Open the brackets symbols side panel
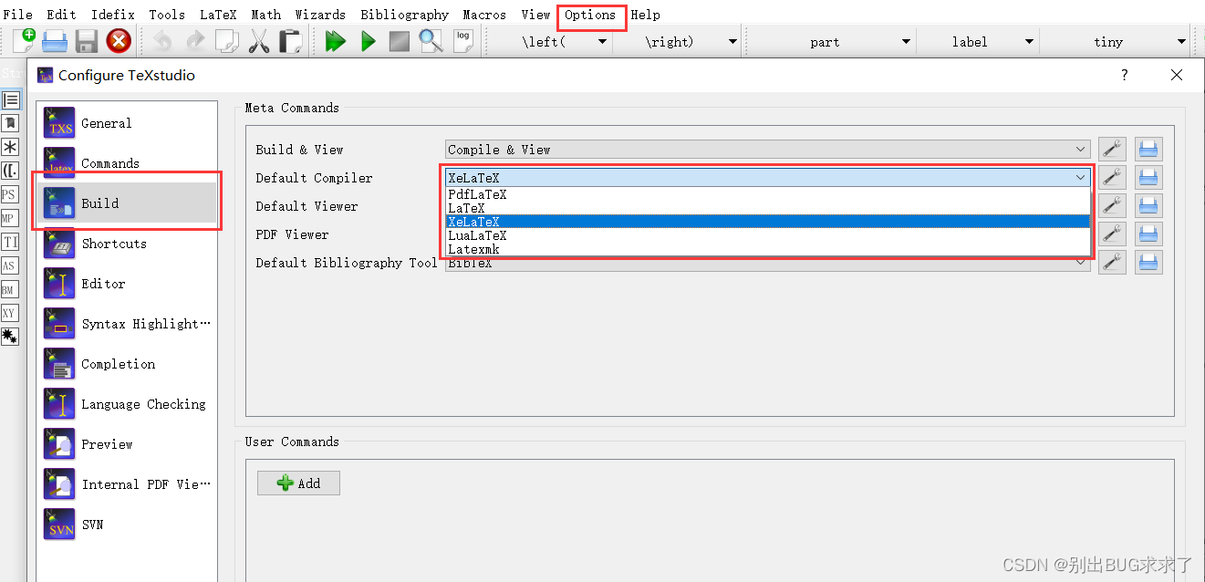This screenshot has height=582, width=1205. tap(10, 171)
